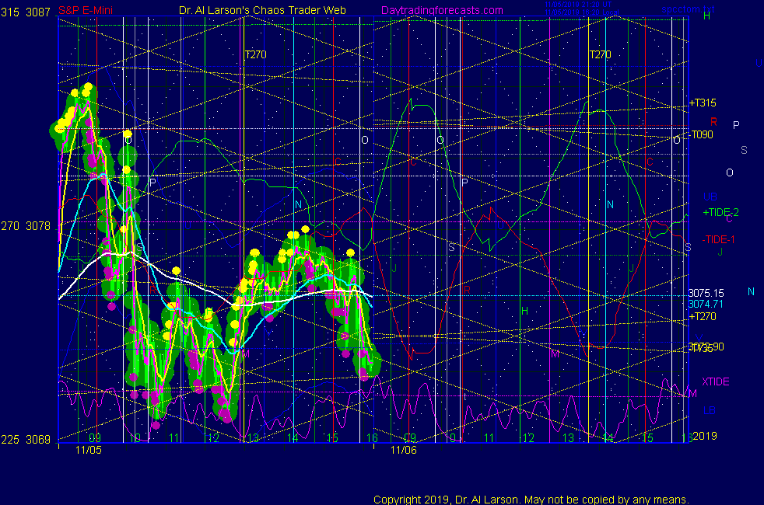This screenshot has width=764, height=505.
Task: Click the cyan "3074.71" price value
Action: point(706,305)
